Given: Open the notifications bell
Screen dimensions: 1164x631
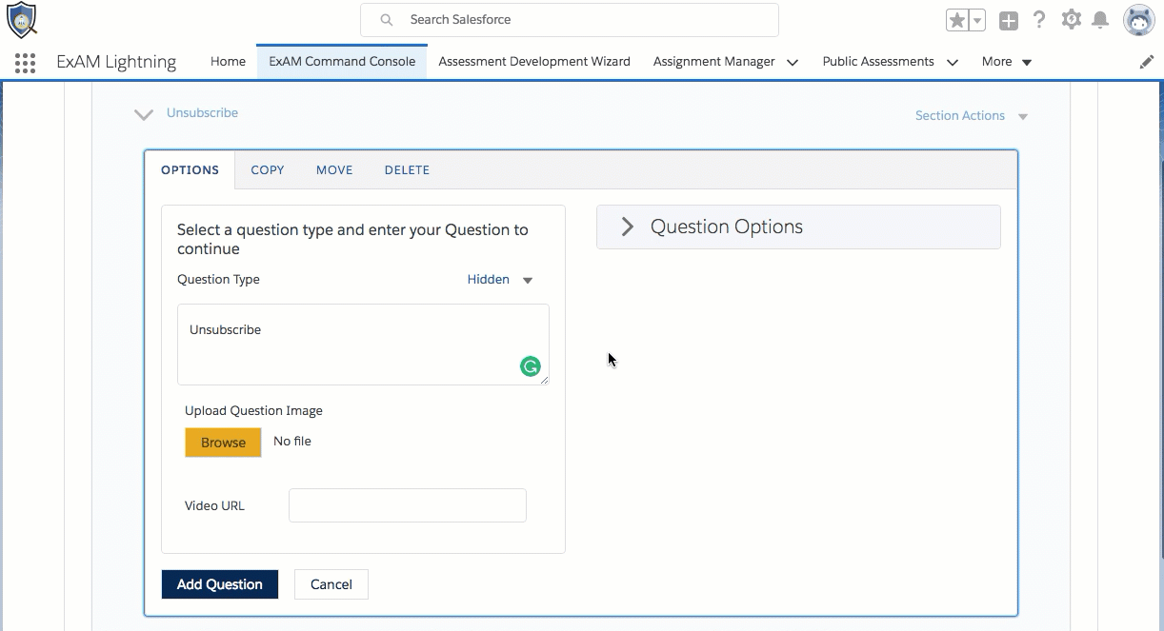Looking at the screenshot, I should pyautogui.click(x=1100, y=20).
